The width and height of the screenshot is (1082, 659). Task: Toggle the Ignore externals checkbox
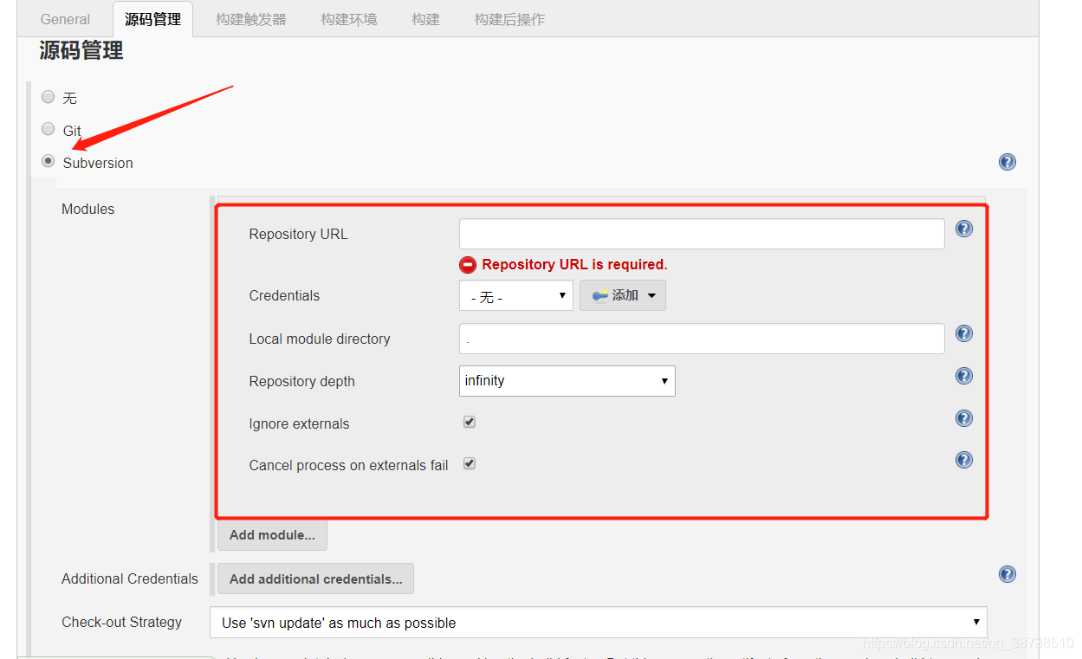pyautogui.click(x=470, y=422)
